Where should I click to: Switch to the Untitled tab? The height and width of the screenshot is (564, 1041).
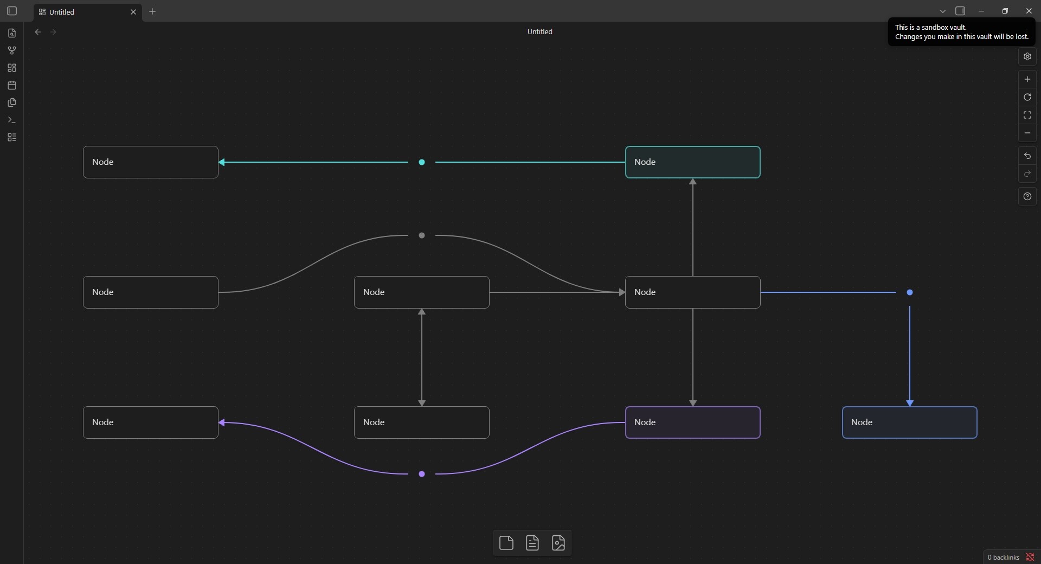81,12
